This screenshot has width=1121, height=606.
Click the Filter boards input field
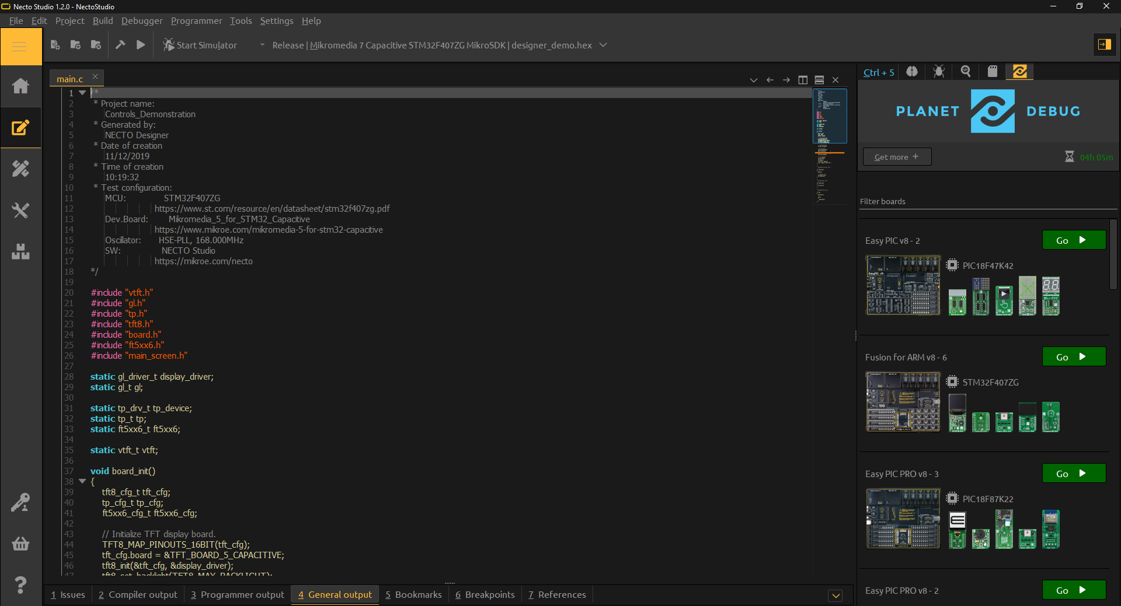click(988, 201)
